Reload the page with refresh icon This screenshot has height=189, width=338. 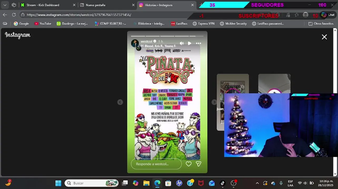(14, 15)
